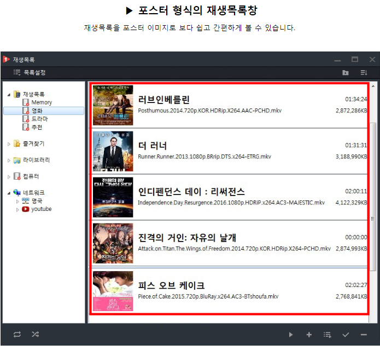
Task: Select the 추천 playlist
Action: tap(37, 127)
